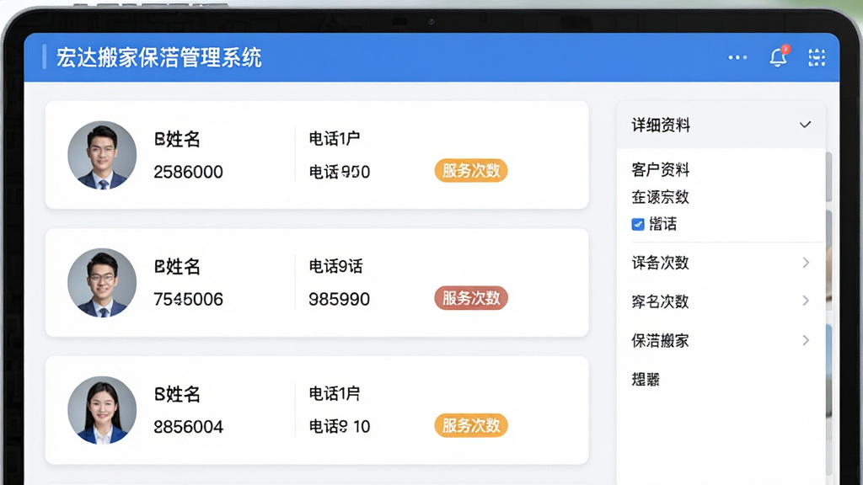The height and width of the screenshot is (485, 863).
Task: Click the 宏达搬家保洁管理系统 title
Action: coord(159,58)
